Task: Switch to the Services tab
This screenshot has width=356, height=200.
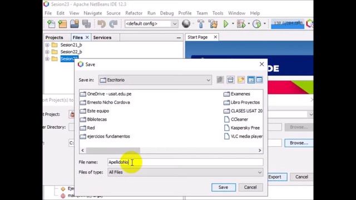Action: click(x=102, y=37)
